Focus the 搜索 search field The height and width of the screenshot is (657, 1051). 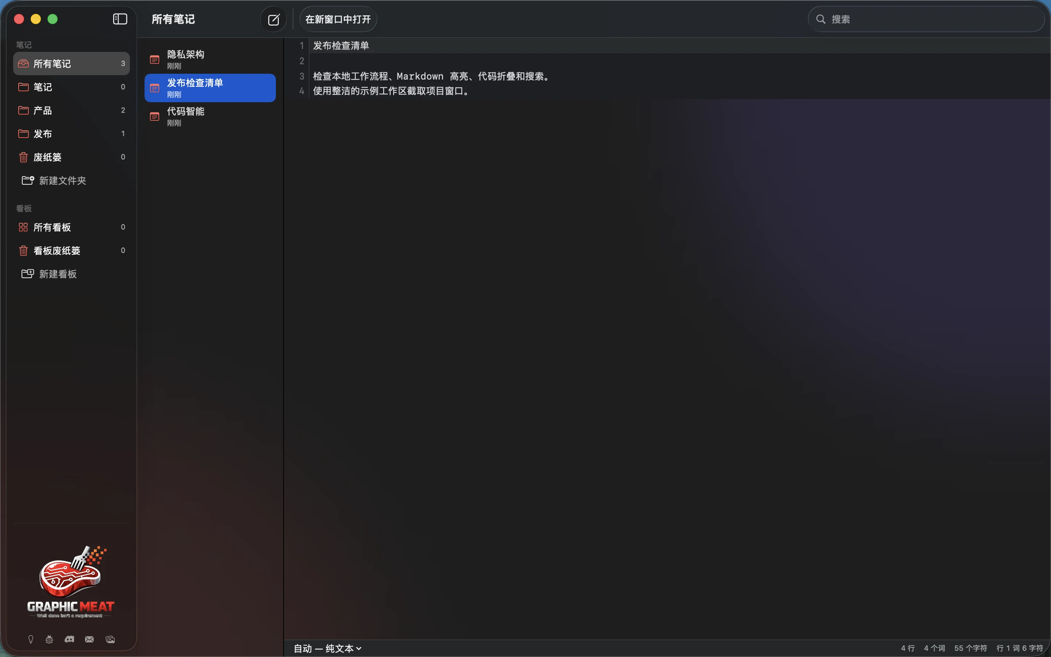point(926,19)
